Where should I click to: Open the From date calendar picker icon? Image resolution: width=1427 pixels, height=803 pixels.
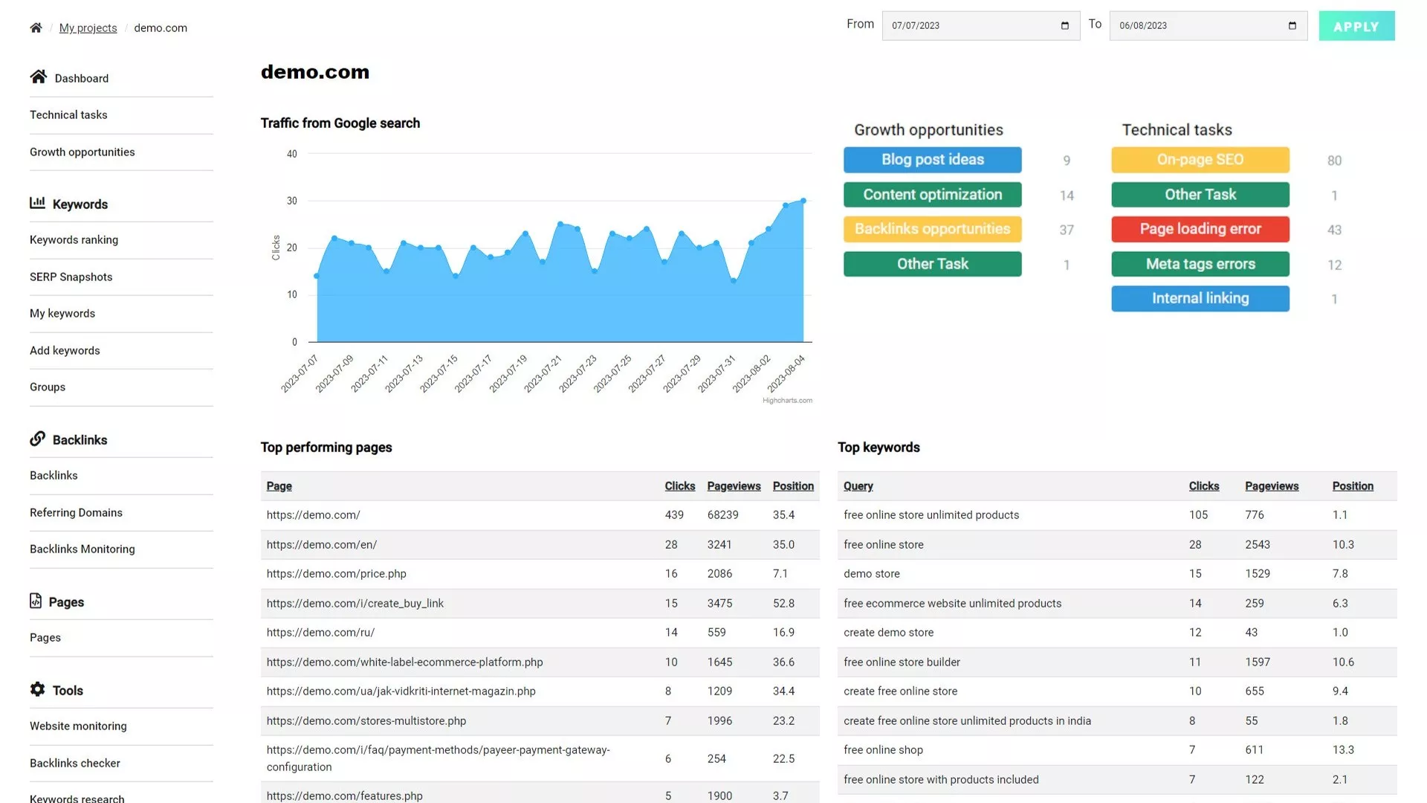[x=1065, y=25]
